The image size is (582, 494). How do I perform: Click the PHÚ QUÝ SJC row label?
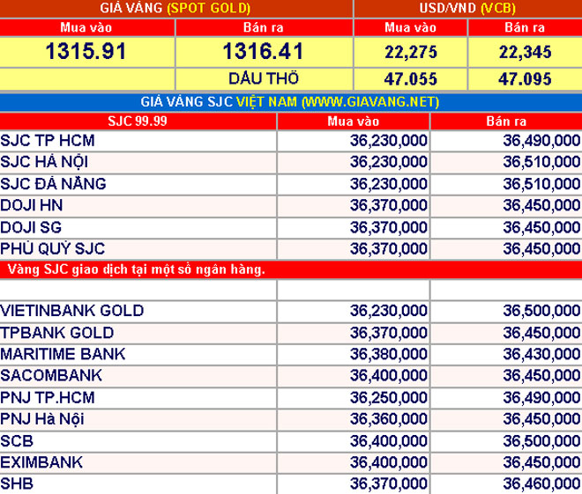(49, 247)
